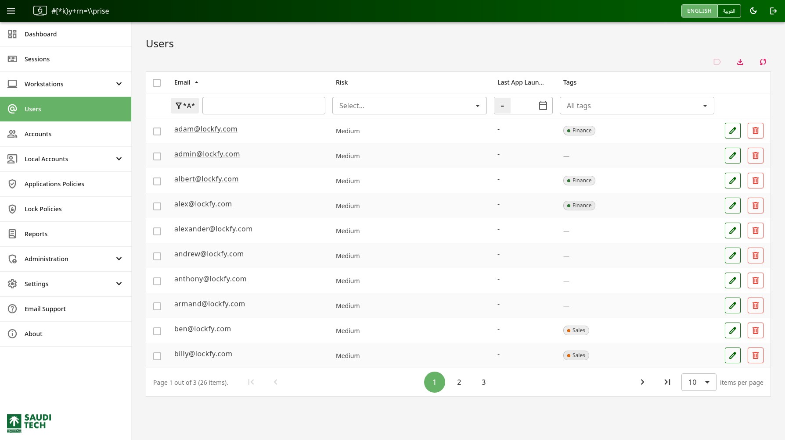The image size is (785, 440).
Task: Expand the Workstations sidebar menu
Action: click(x=66, y=84)
